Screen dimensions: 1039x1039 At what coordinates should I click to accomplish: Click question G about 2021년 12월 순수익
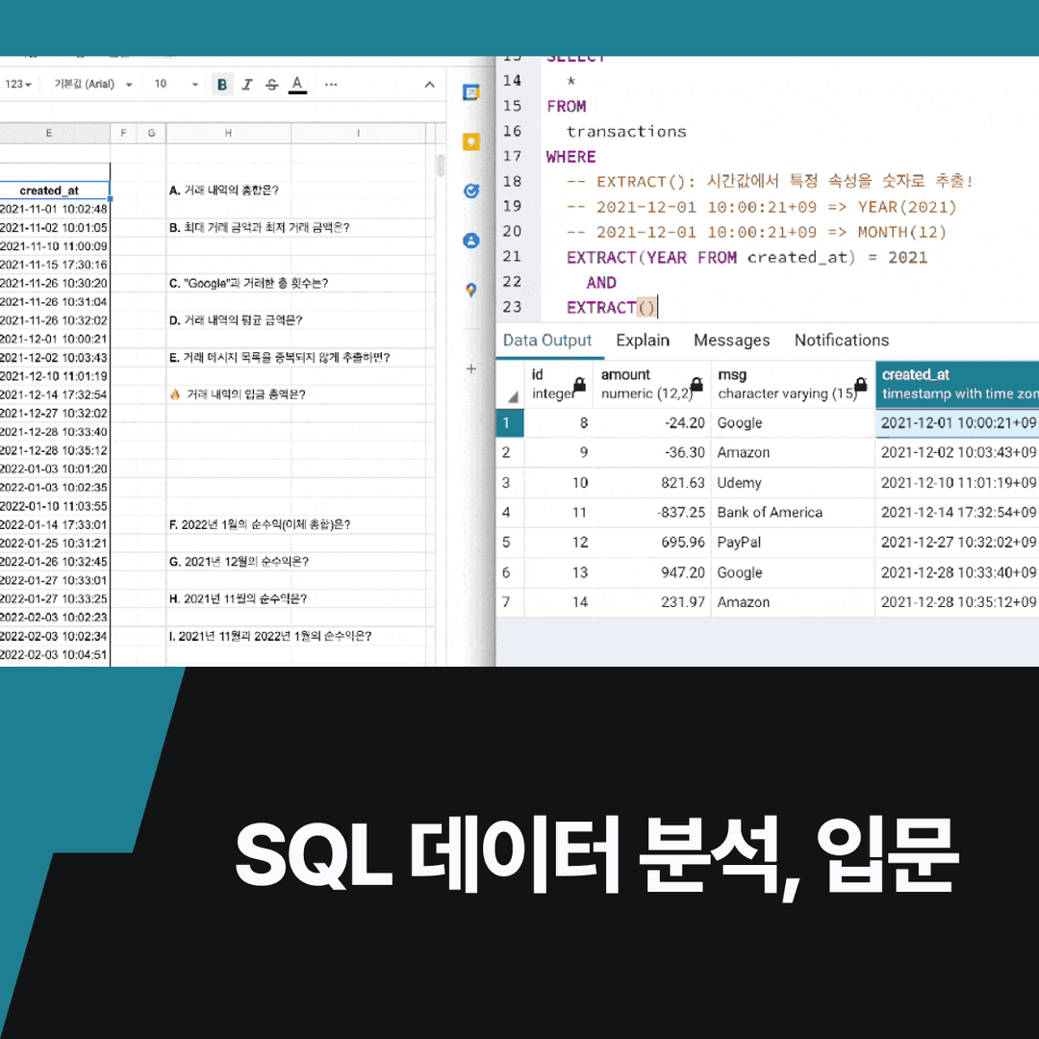(x=239, y=561)
